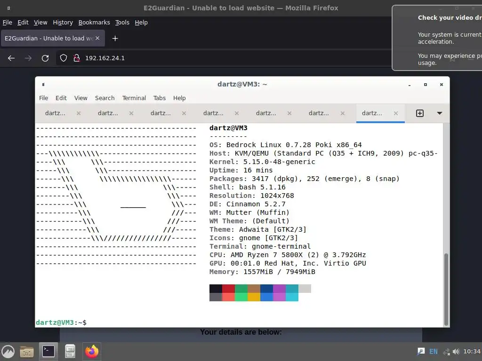This screenshot has width=482, height=361.
Task: Click the 'Check your video' notification
Action: pyautogui.click(x=437, y=38)
